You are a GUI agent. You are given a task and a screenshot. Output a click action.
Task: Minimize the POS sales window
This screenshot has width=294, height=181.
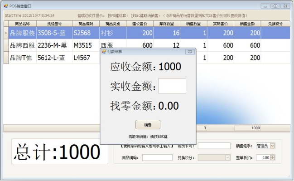(265, 6)
